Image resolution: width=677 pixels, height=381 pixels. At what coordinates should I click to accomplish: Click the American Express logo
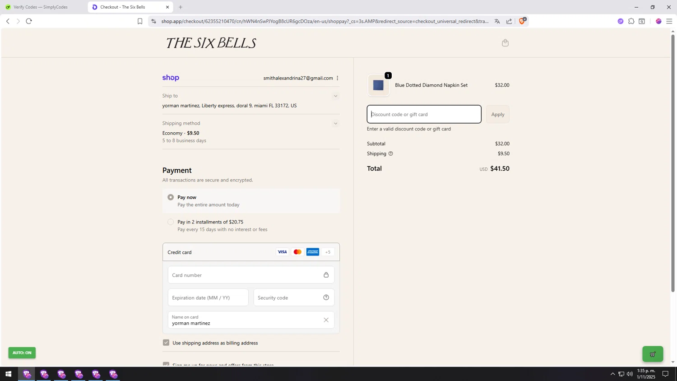313,252
